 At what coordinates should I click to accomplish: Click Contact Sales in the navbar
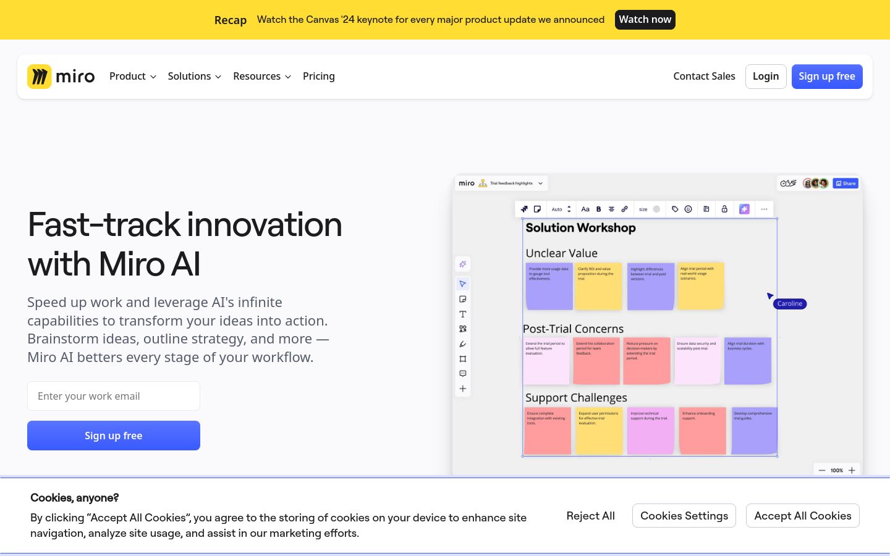(x=704, y=77)
